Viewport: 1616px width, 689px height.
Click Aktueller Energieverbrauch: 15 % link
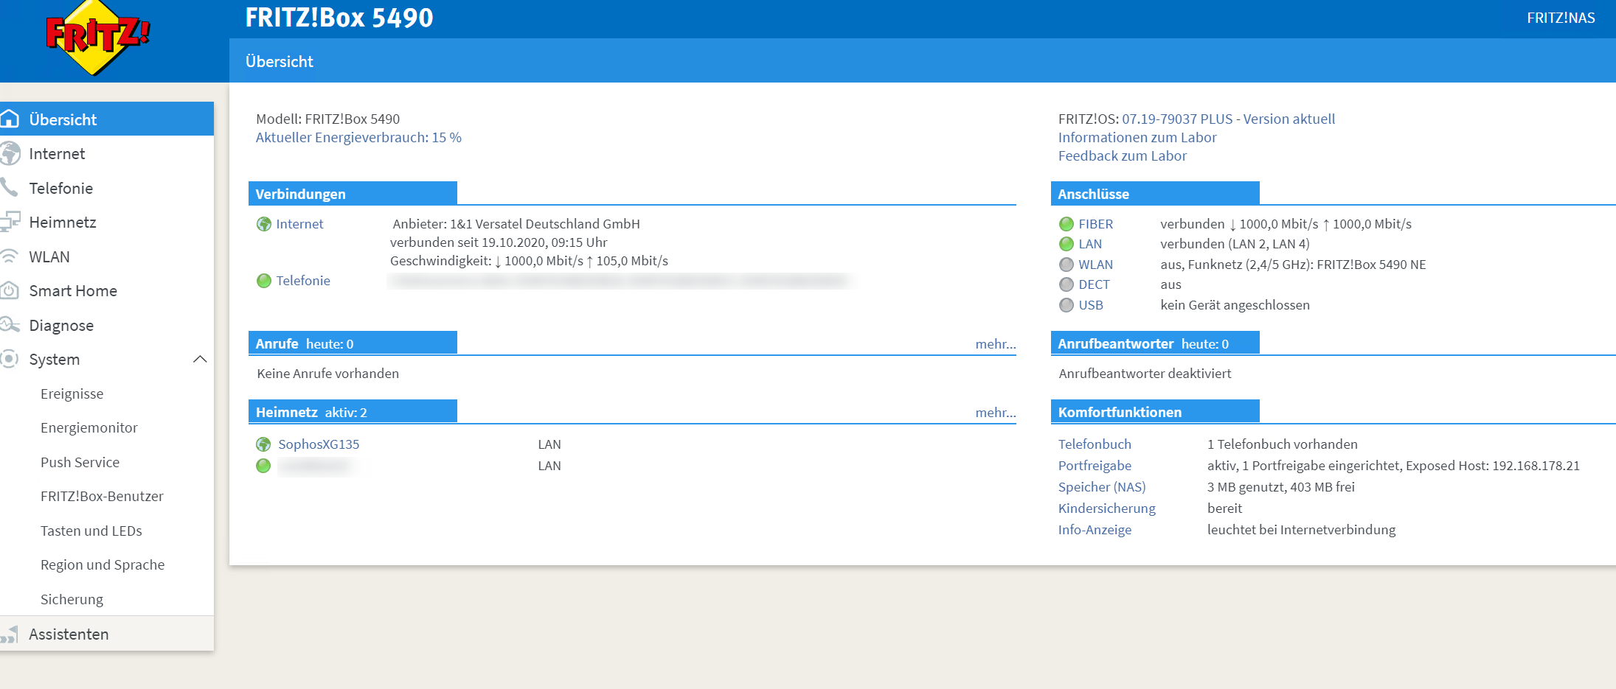pyautogui.click(x=358, y=137)
